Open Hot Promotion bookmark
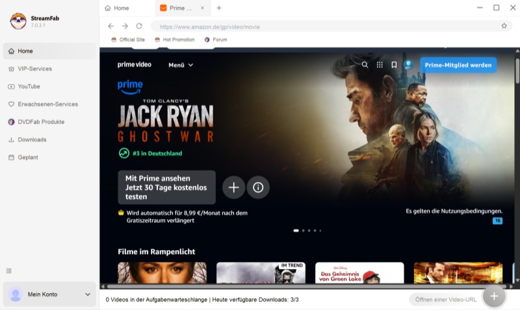Screen dimensions: 520x310 point(175,40)
